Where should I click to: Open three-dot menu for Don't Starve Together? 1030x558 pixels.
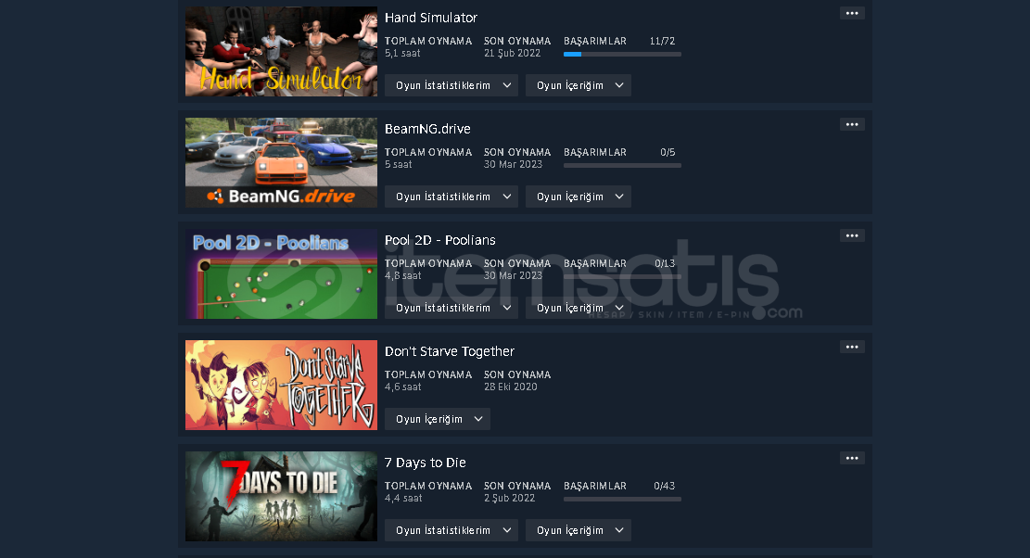coord(852,348)
